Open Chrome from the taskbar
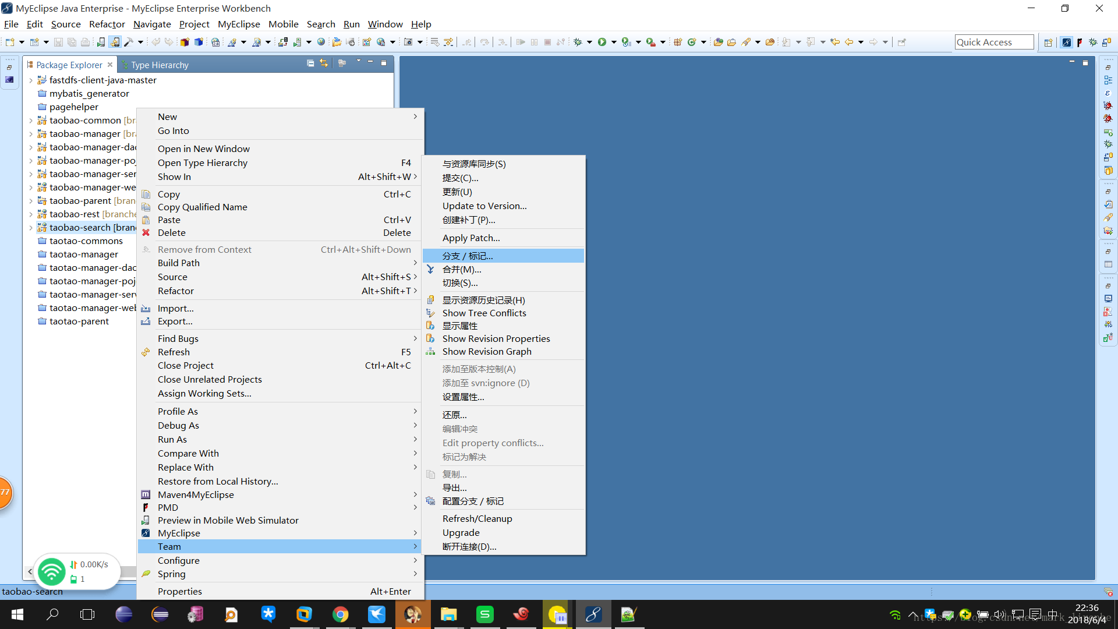The image size is (1118, 629). 341,614
